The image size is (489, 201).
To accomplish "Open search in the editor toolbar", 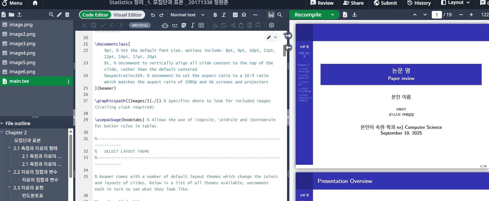I will tap(280, 15).
